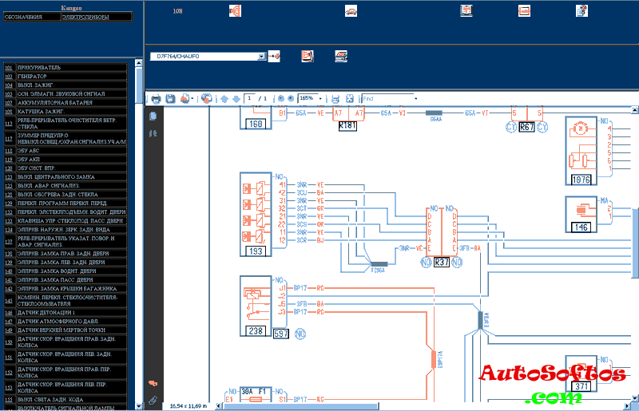Click the connector arrow icon beside the D7F764/CHAUFO dropdown

click(x=274, y=56)
